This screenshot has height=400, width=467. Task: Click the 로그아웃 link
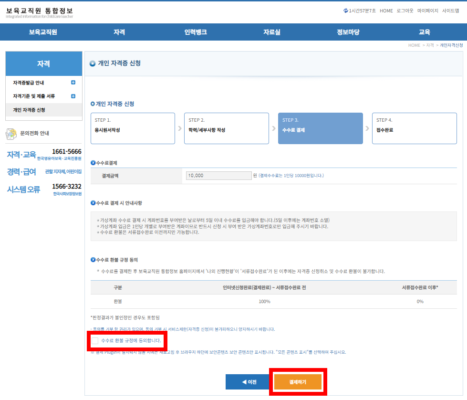[x=405, y=11]
